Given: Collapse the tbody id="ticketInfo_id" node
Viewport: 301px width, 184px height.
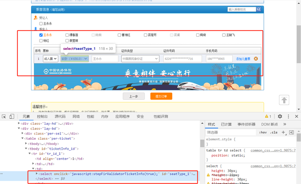Looking at the screenshot, I should [x=26, y=148].
